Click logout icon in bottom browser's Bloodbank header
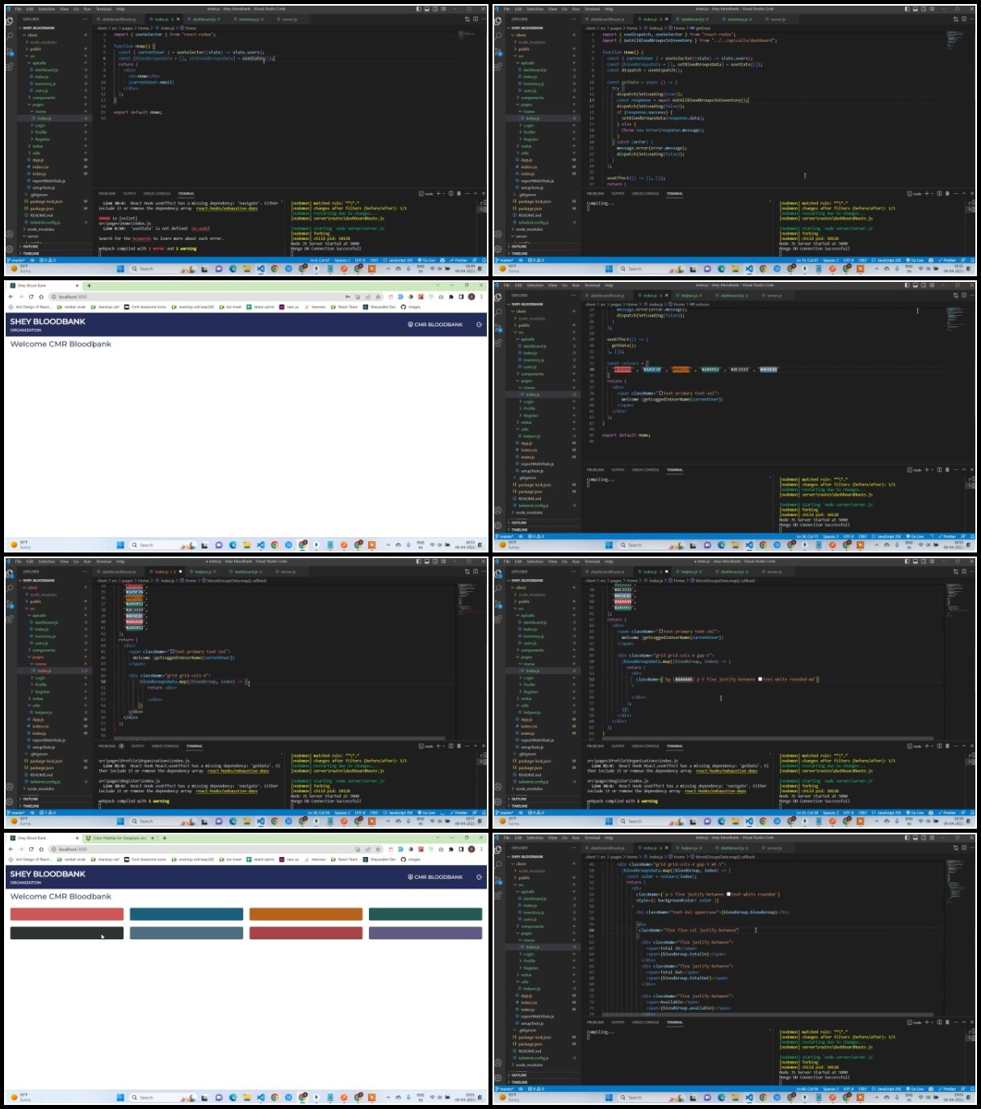This screenshot has width=981, height=1109. coord(479,877)
